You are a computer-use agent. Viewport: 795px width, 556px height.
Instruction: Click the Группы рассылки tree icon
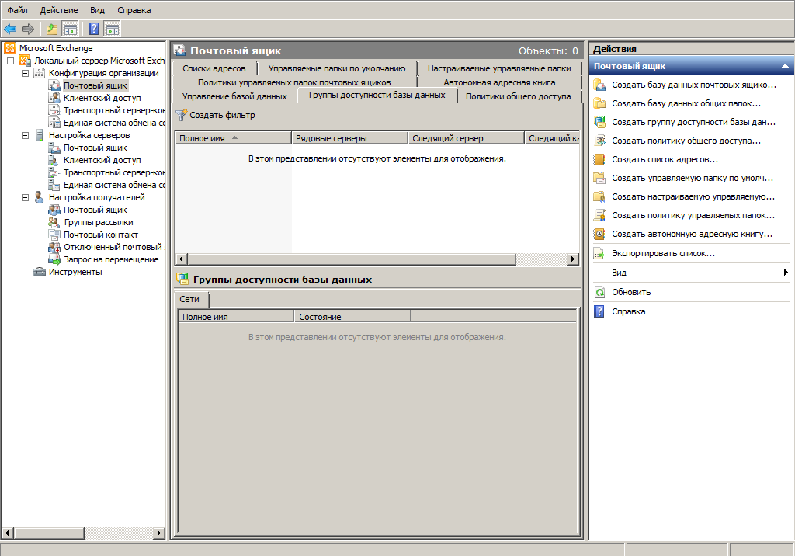[x=54, y=222]
